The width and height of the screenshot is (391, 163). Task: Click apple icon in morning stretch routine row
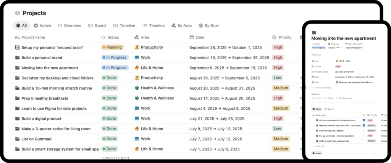[137, 88]
